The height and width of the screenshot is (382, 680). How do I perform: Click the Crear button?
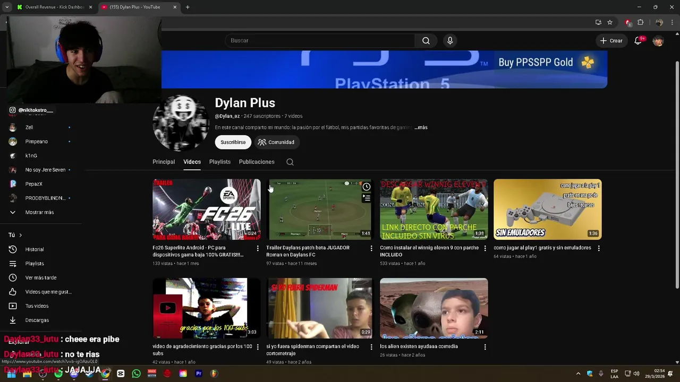(611, 40)
